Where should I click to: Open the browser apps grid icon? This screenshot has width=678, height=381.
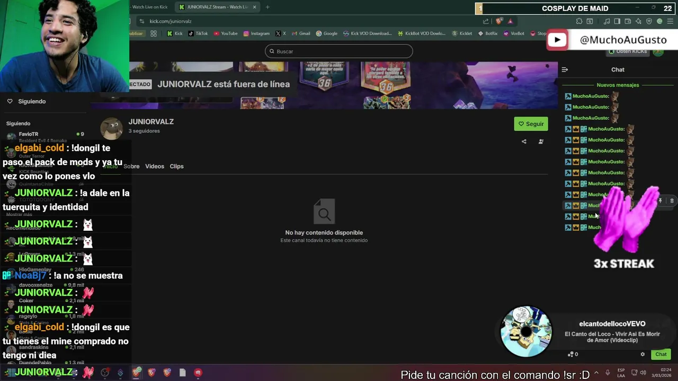pos(154,33)
